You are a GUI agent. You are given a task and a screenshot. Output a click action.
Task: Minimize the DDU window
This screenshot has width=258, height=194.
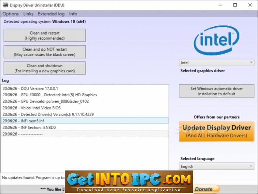pyautogui.click(x=220, y=5)
